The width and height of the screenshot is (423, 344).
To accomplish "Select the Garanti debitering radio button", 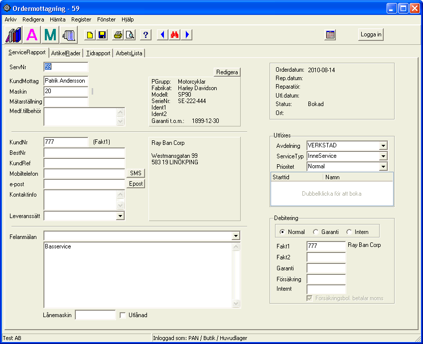I will pyautogui.click(x=316, y=232).
